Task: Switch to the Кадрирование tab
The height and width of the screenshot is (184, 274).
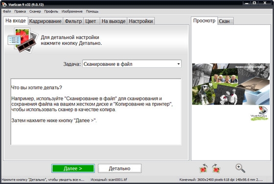Action: click(x=45, y=21)
